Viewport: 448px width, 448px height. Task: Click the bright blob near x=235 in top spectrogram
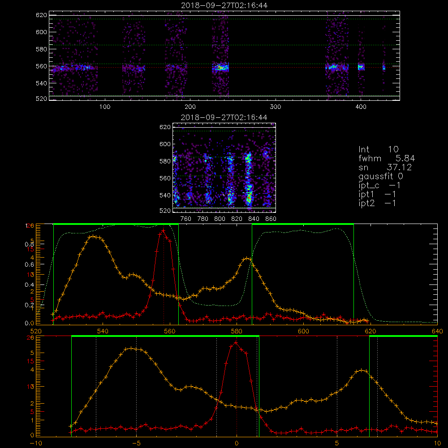pos(220,68)
